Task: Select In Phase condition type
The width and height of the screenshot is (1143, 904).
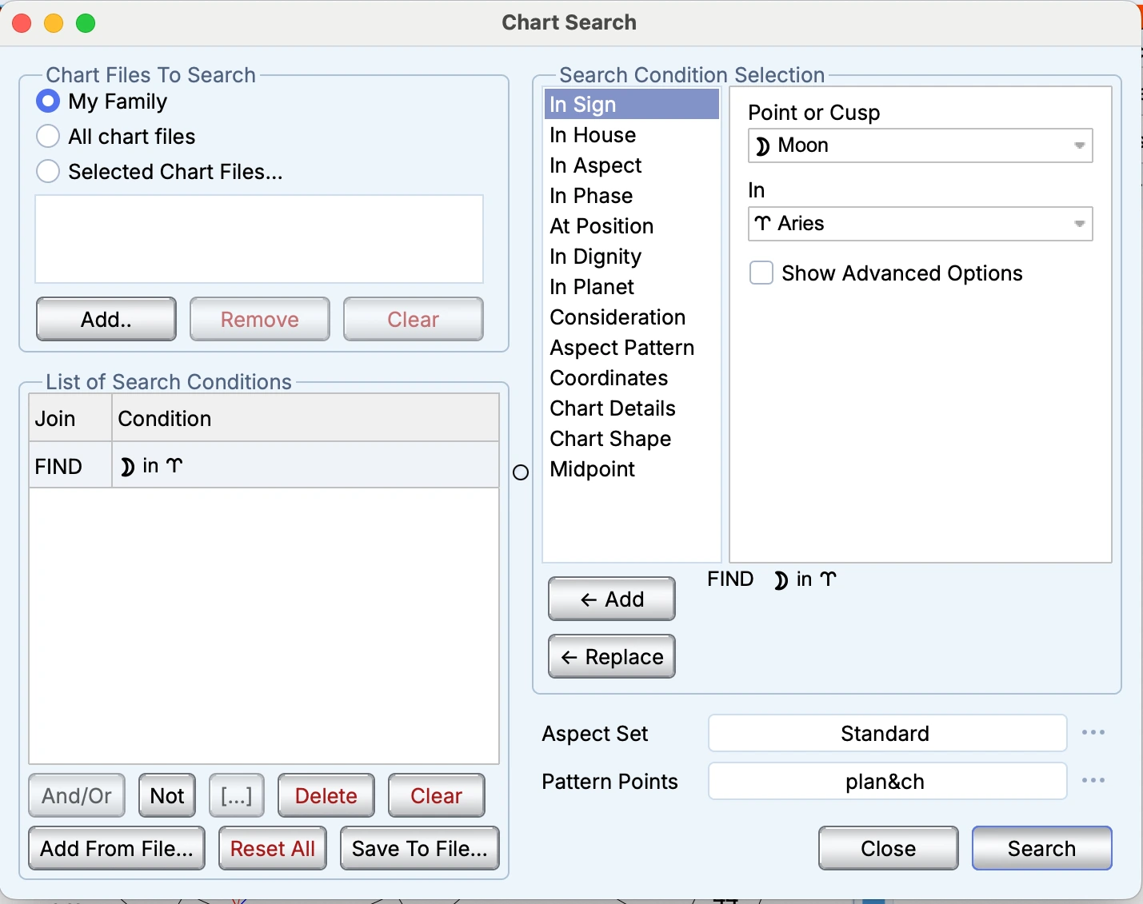Action: pyautogui.click(x=632, y=196)
